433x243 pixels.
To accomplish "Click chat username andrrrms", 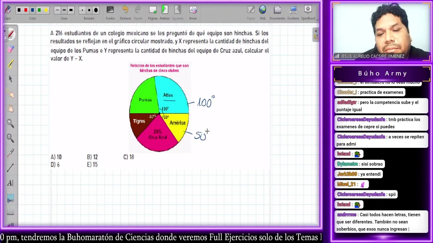I will (347, 215).
